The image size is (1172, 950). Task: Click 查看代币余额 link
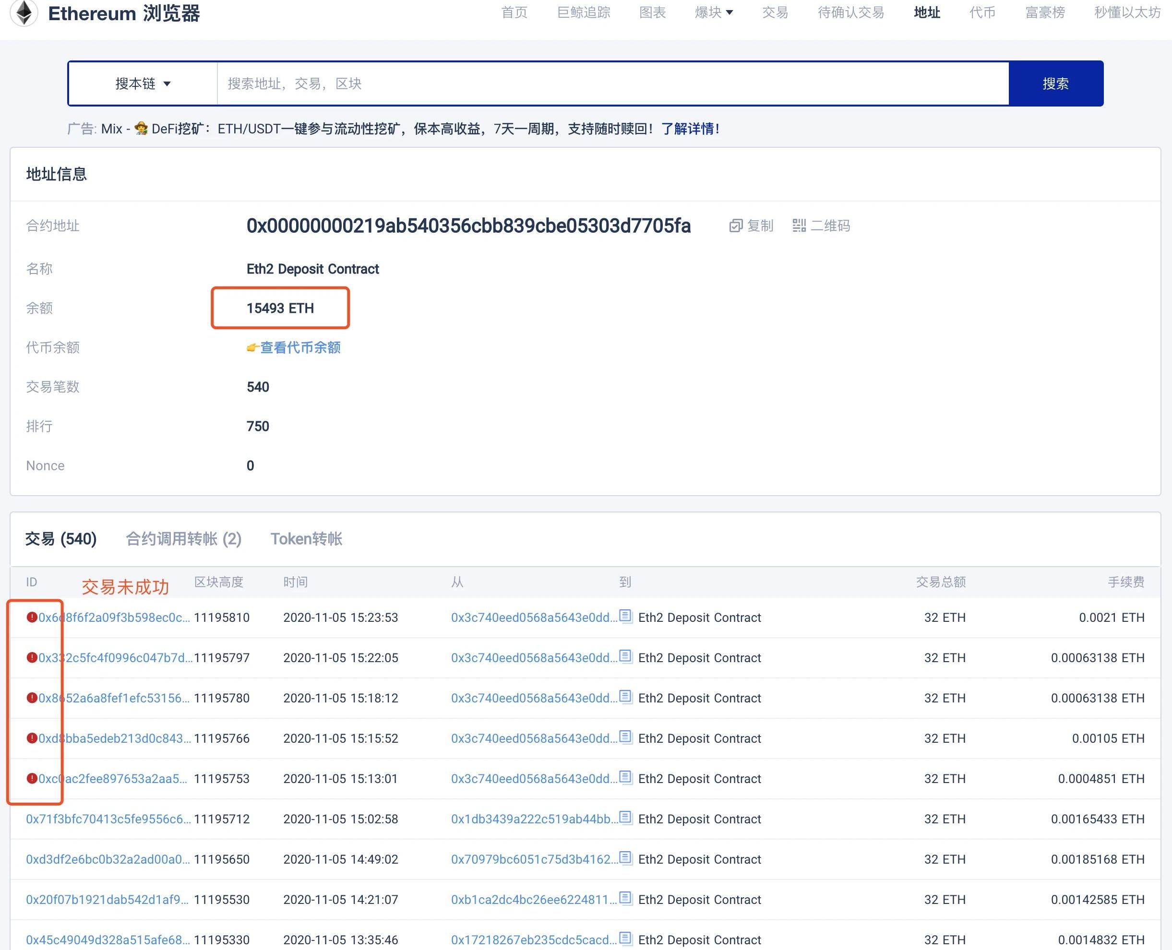(299, 347)
